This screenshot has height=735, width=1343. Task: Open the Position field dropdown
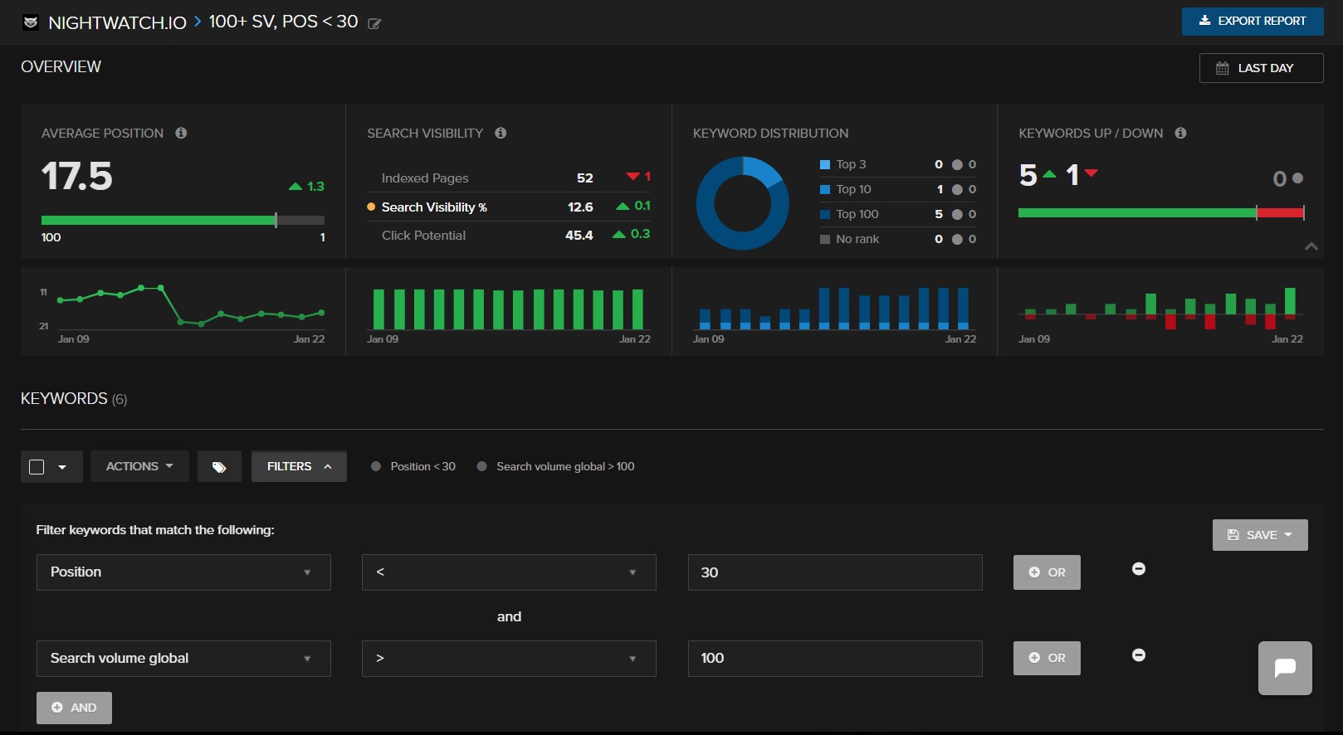[x=183, y=572]
